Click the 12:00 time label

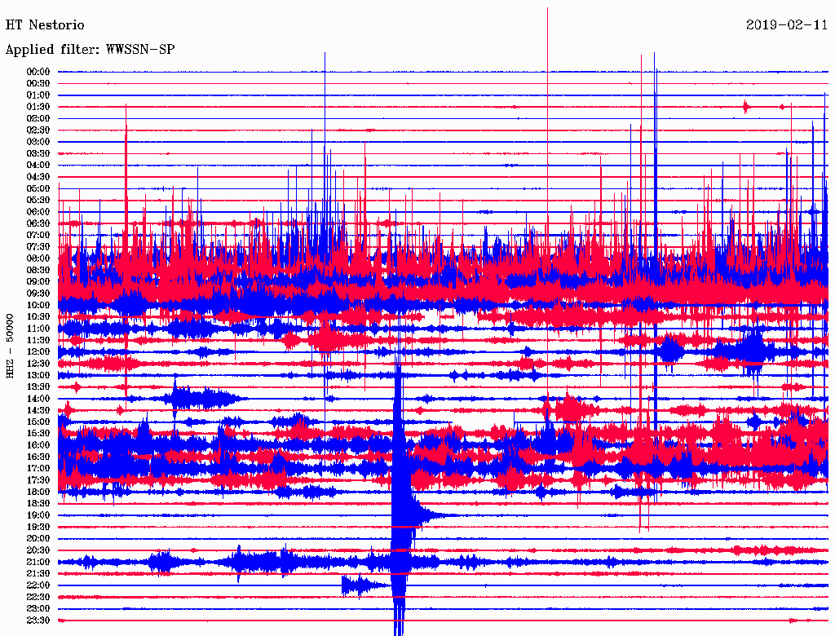(x=38, y=352)
